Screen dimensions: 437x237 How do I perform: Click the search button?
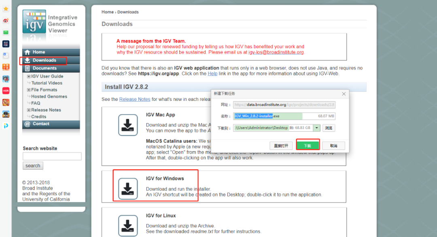click(33, 166)
